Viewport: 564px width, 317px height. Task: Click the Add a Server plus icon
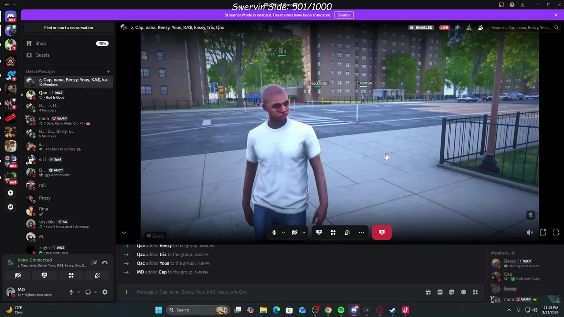click(x=11, y=193)
